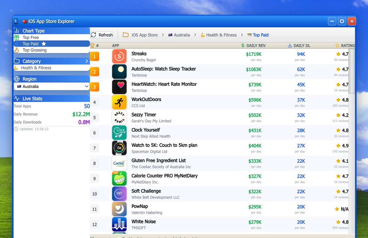Sort by the RATING column header
Screen dimensions: 368x238
click(x=345, y=45)
